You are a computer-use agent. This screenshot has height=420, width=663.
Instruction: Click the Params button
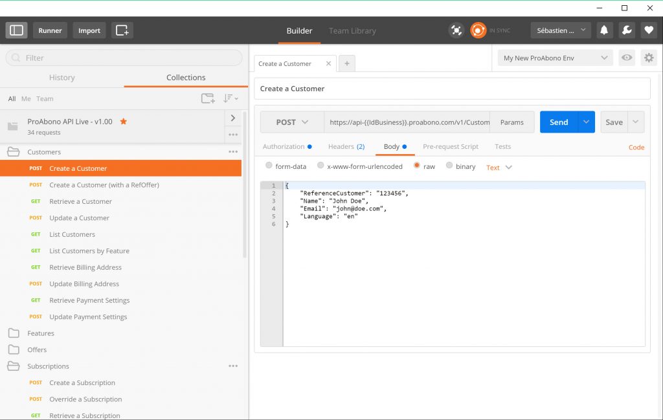[x=511, y=122]
